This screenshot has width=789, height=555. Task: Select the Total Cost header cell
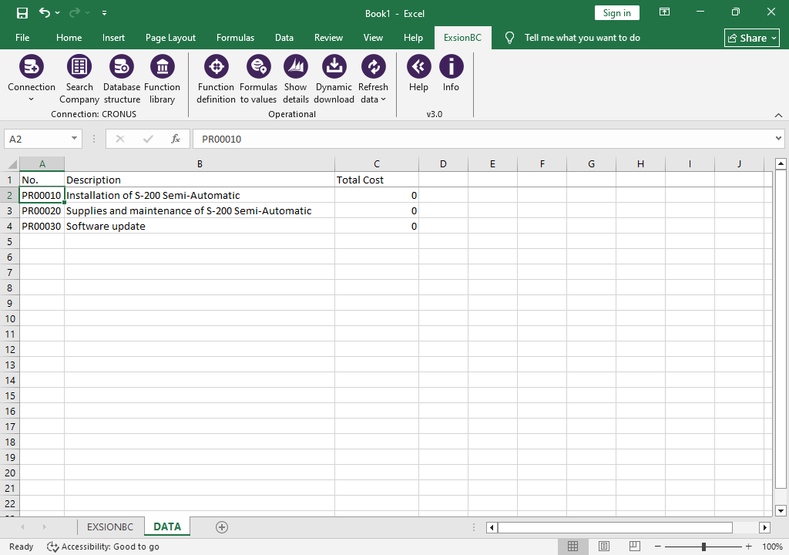pyautogui.click(x=376, y=180)
